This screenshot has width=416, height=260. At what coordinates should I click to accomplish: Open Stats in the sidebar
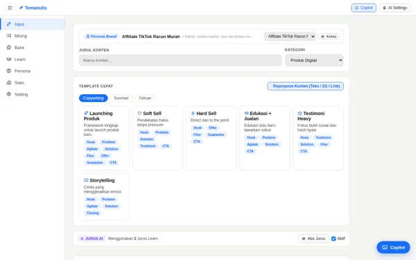click(x=33, y=83)
